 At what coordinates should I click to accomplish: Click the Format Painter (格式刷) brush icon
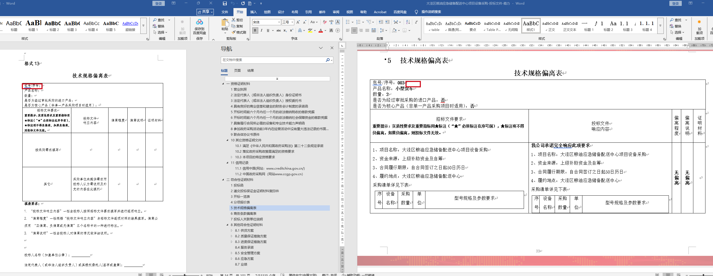point(234,32)
